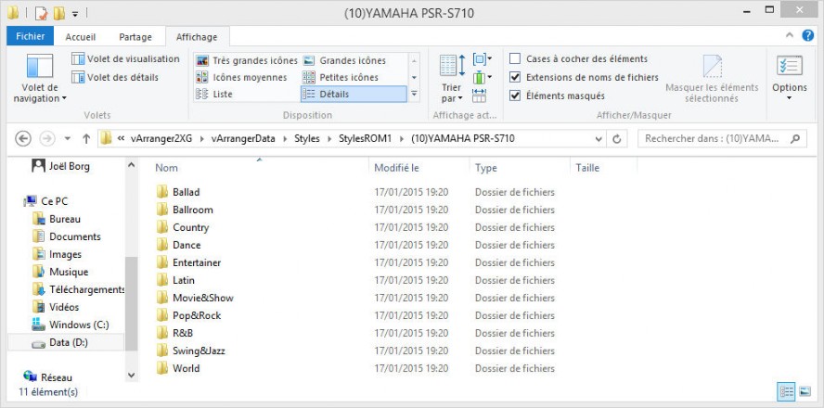Toggle the Volet des détails pane

click(x=114, y=77)
